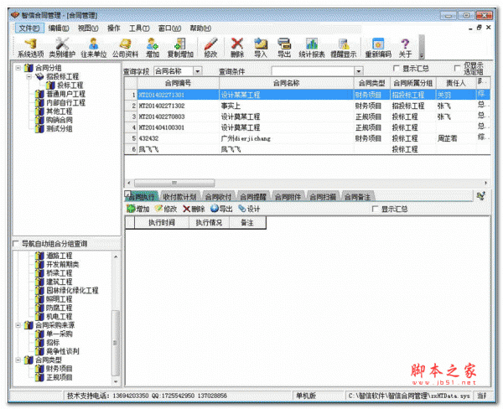
Task: Select 购销合同 group in tree
Action: 60,120
